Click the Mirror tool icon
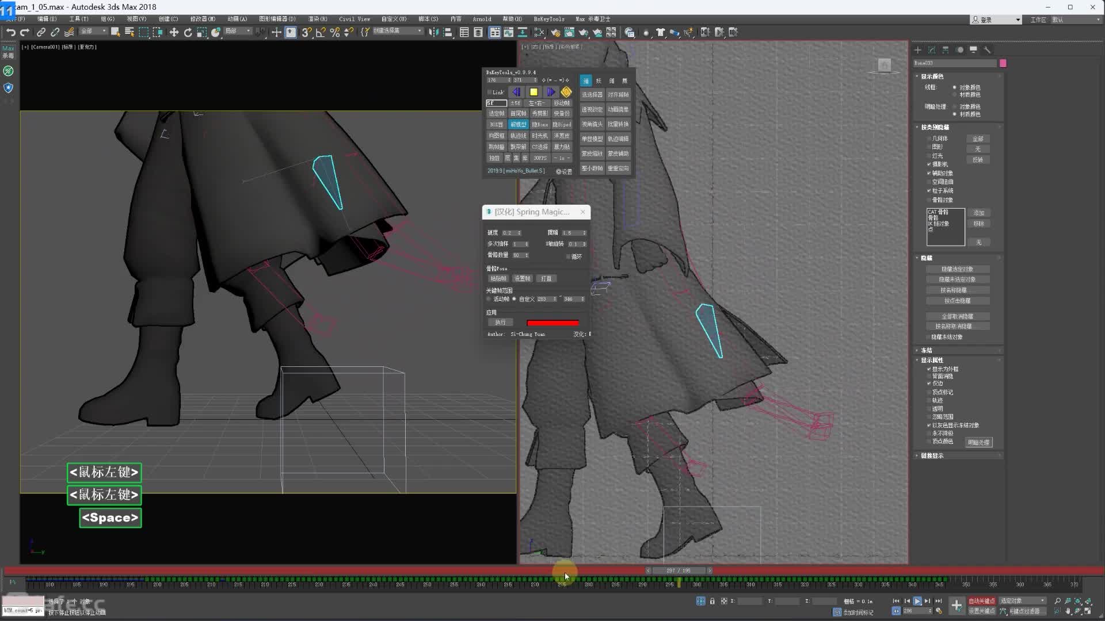The height and width of the screenshot is (621, 1105). coord(433,32)
